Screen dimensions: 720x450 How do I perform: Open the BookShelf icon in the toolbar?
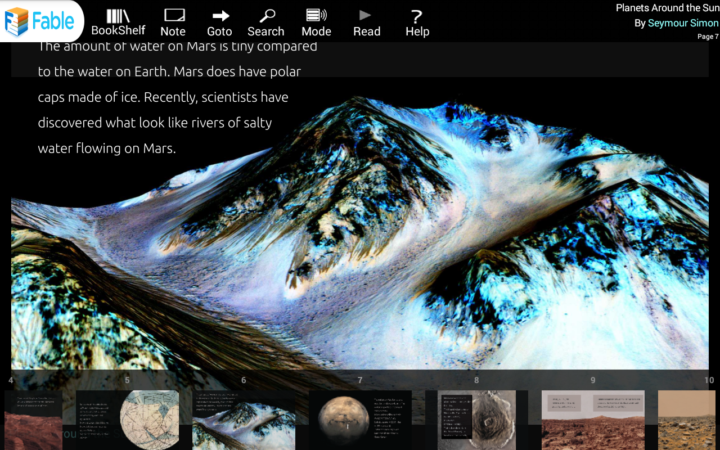(x=118, y=21)
